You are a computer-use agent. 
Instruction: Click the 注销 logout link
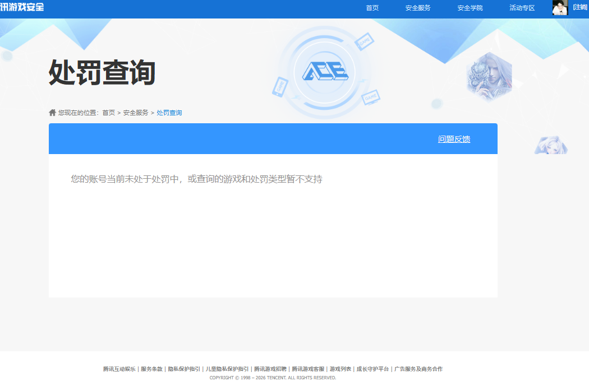(x=581, y=7)
